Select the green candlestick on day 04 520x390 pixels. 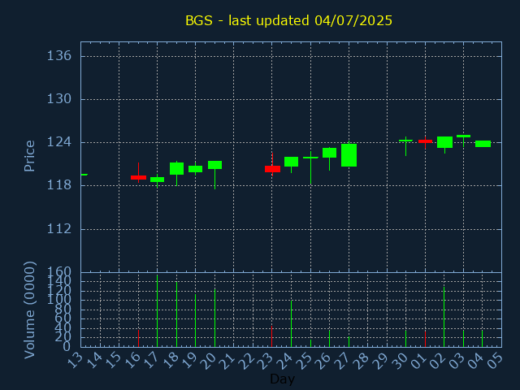point(483,144)
